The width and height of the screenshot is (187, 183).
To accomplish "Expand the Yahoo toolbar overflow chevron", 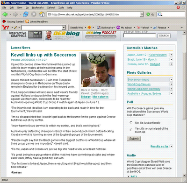I will 181,28.
